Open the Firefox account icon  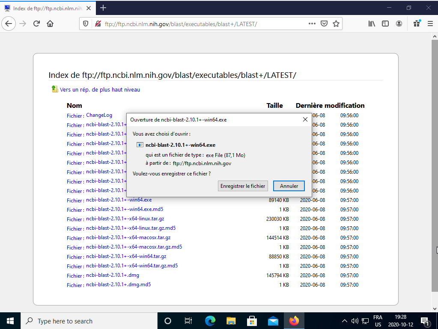399,24
